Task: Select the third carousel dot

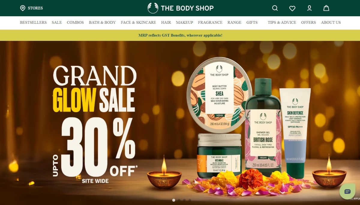Action: tap(184, 200)
